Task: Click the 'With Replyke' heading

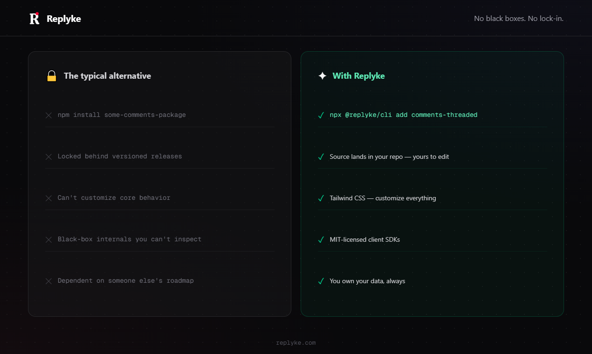Action: pos(358,76)
